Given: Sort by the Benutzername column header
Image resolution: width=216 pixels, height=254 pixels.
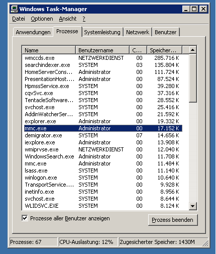Looking at the screenshot, I should pos(102,50).
